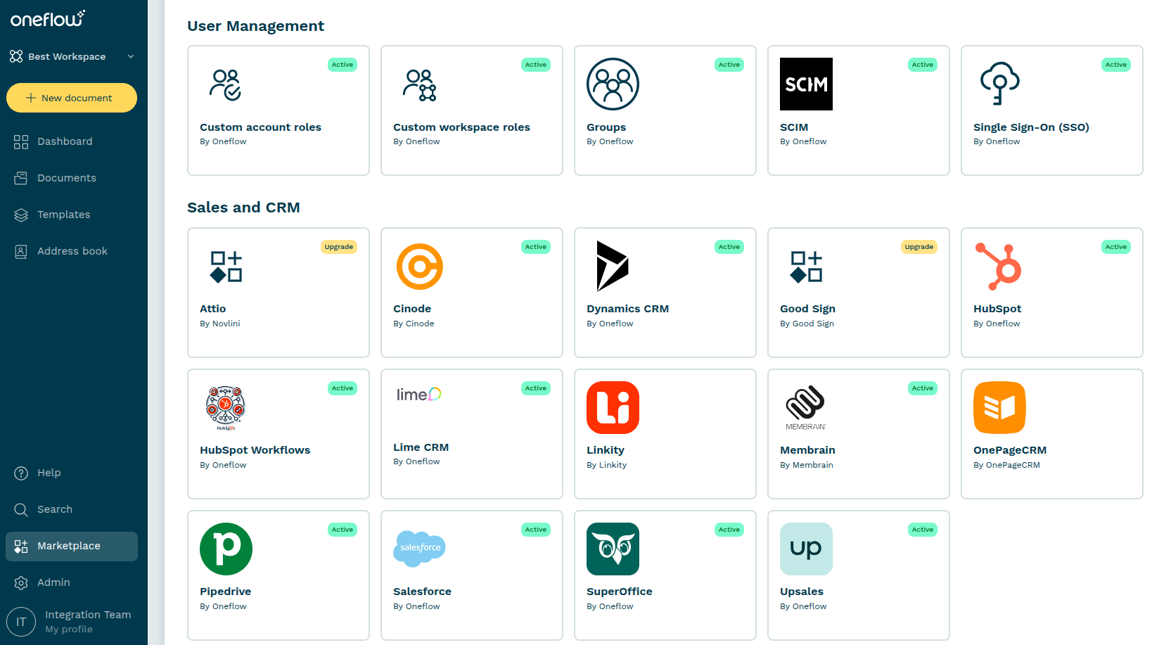Click the 'By OnePageCRM' text
1152x645 pixels.
pos(1006,465)
